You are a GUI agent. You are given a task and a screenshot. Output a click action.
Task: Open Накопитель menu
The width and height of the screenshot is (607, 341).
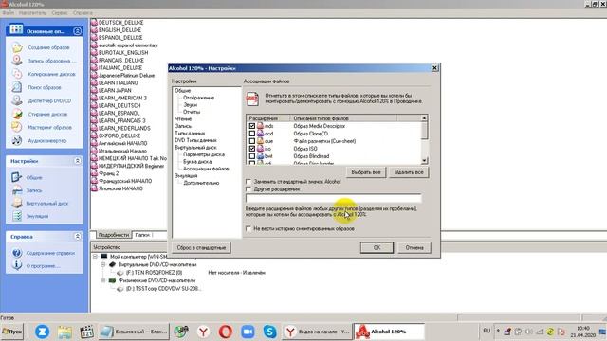point(32,12)
